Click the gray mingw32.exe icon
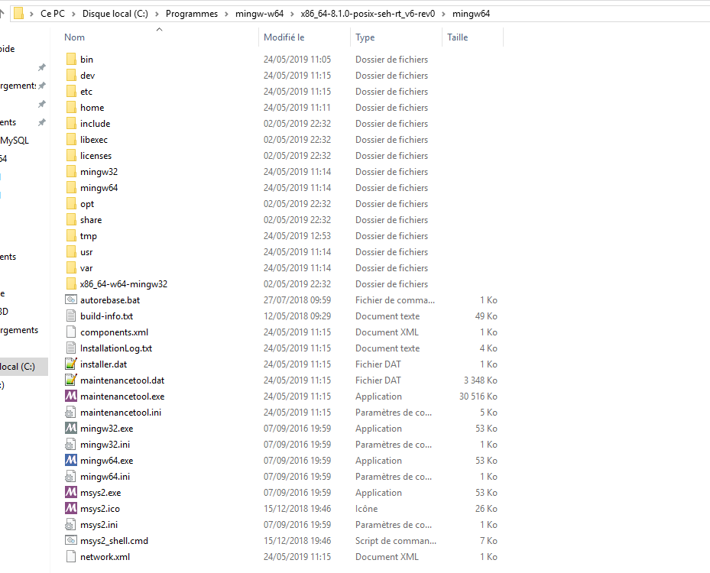Screen dimensions: 710x573 coord(71,428)
